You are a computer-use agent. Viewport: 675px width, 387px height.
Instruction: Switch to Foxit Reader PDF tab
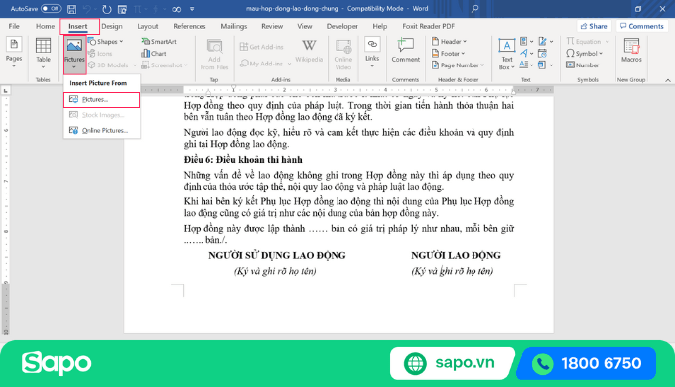pyautogui.click(x=429, y=26)
